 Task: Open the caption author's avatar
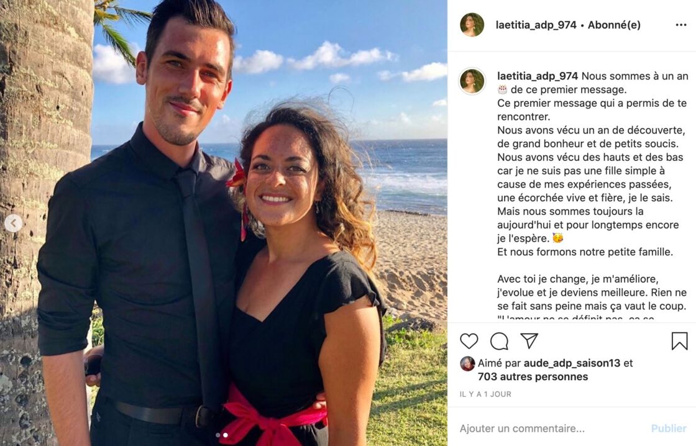pyautogui.click(x=472, y=81)
